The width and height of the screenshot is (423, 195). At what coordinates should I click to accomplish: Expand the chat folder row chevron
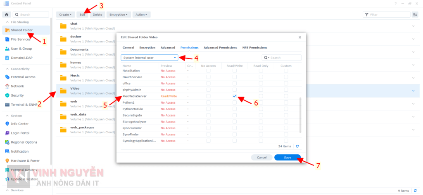pyautogui.click(x=413, y=26)
